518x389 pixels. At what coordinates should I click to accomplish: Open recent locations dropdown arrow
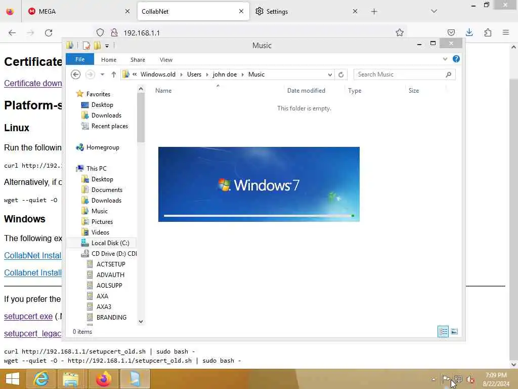tap(102, 74)
